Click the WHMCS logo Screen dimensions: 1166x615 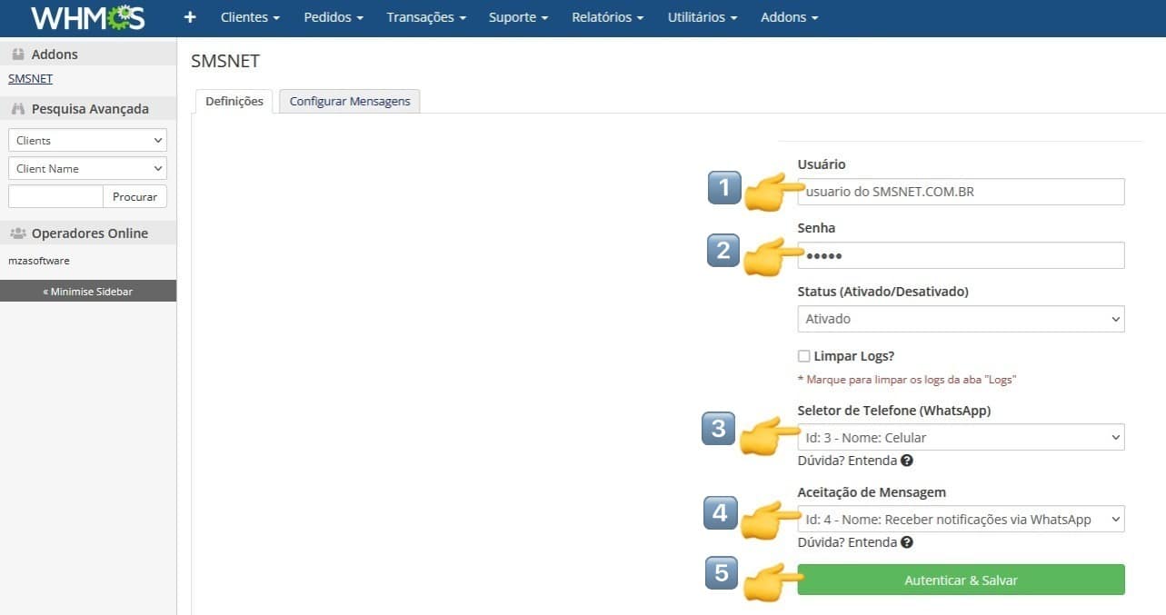[87, 17]
